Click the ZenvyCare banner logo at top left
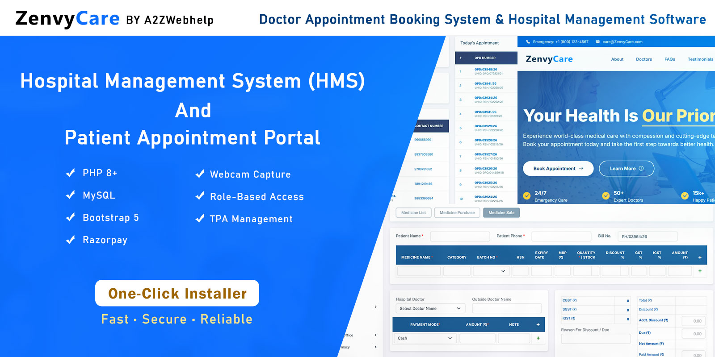Screen dimensions: 715x357 67,19
